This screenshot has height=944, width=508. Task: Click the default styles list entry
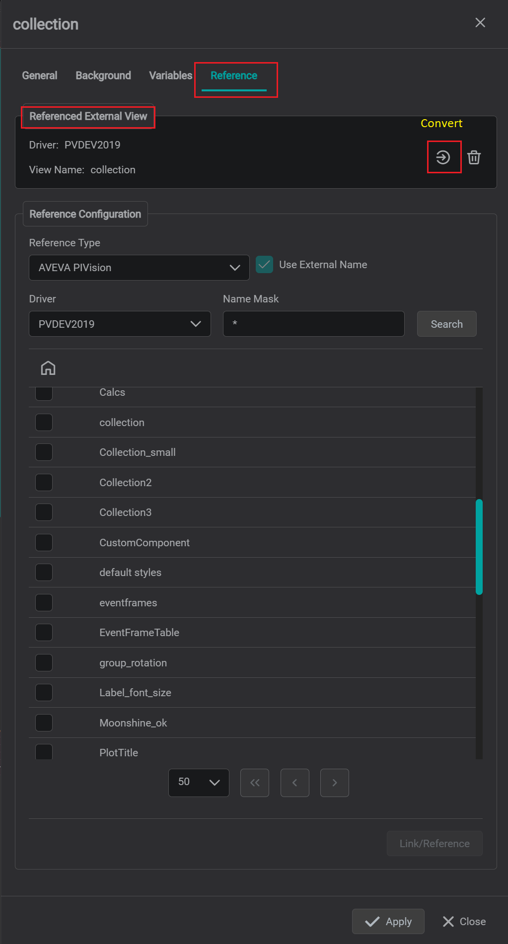130,573
